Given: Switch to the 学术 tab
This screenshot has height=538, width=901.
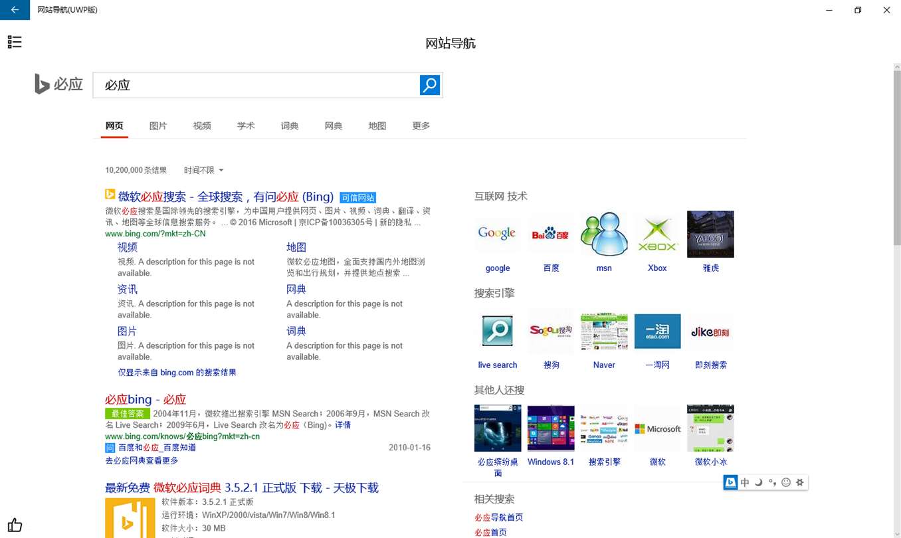Looking at the screenshot, I should (x=246, y=126).
